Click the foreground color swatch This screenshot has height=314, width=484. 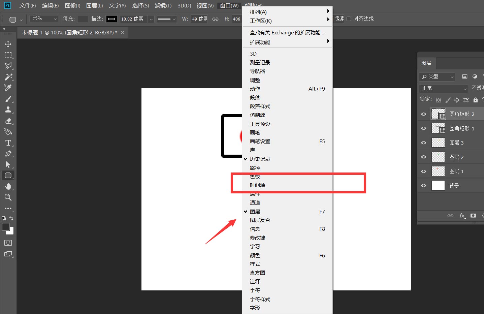click(x=6, y=227)
